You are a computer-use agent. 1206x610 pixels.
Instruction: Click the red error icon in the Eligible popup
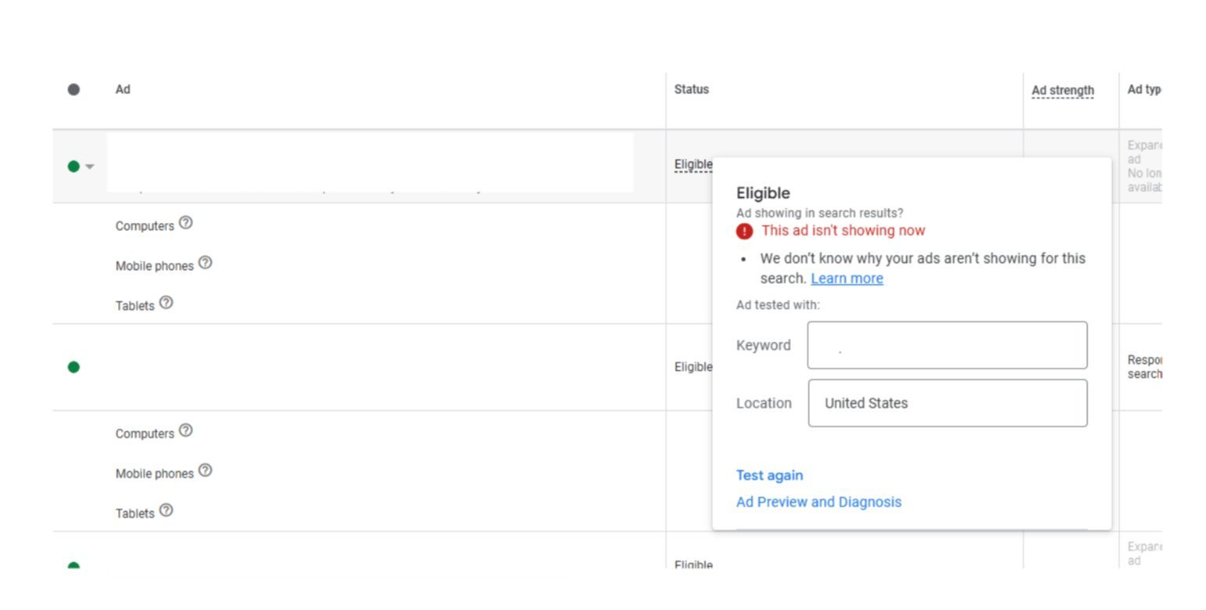(745, 231)
